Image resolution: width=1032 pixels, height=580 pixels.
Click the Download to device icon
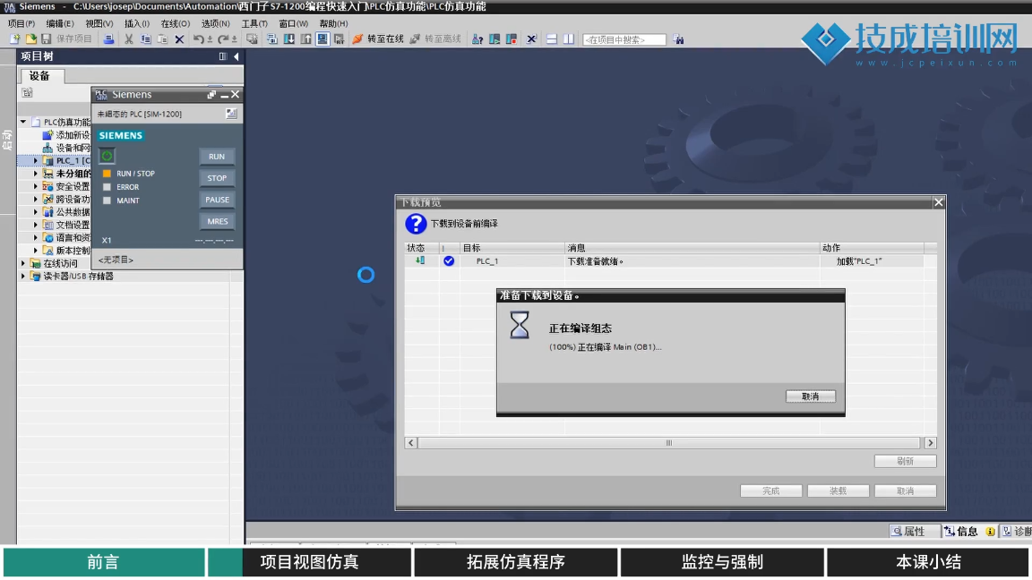(289, 39)
